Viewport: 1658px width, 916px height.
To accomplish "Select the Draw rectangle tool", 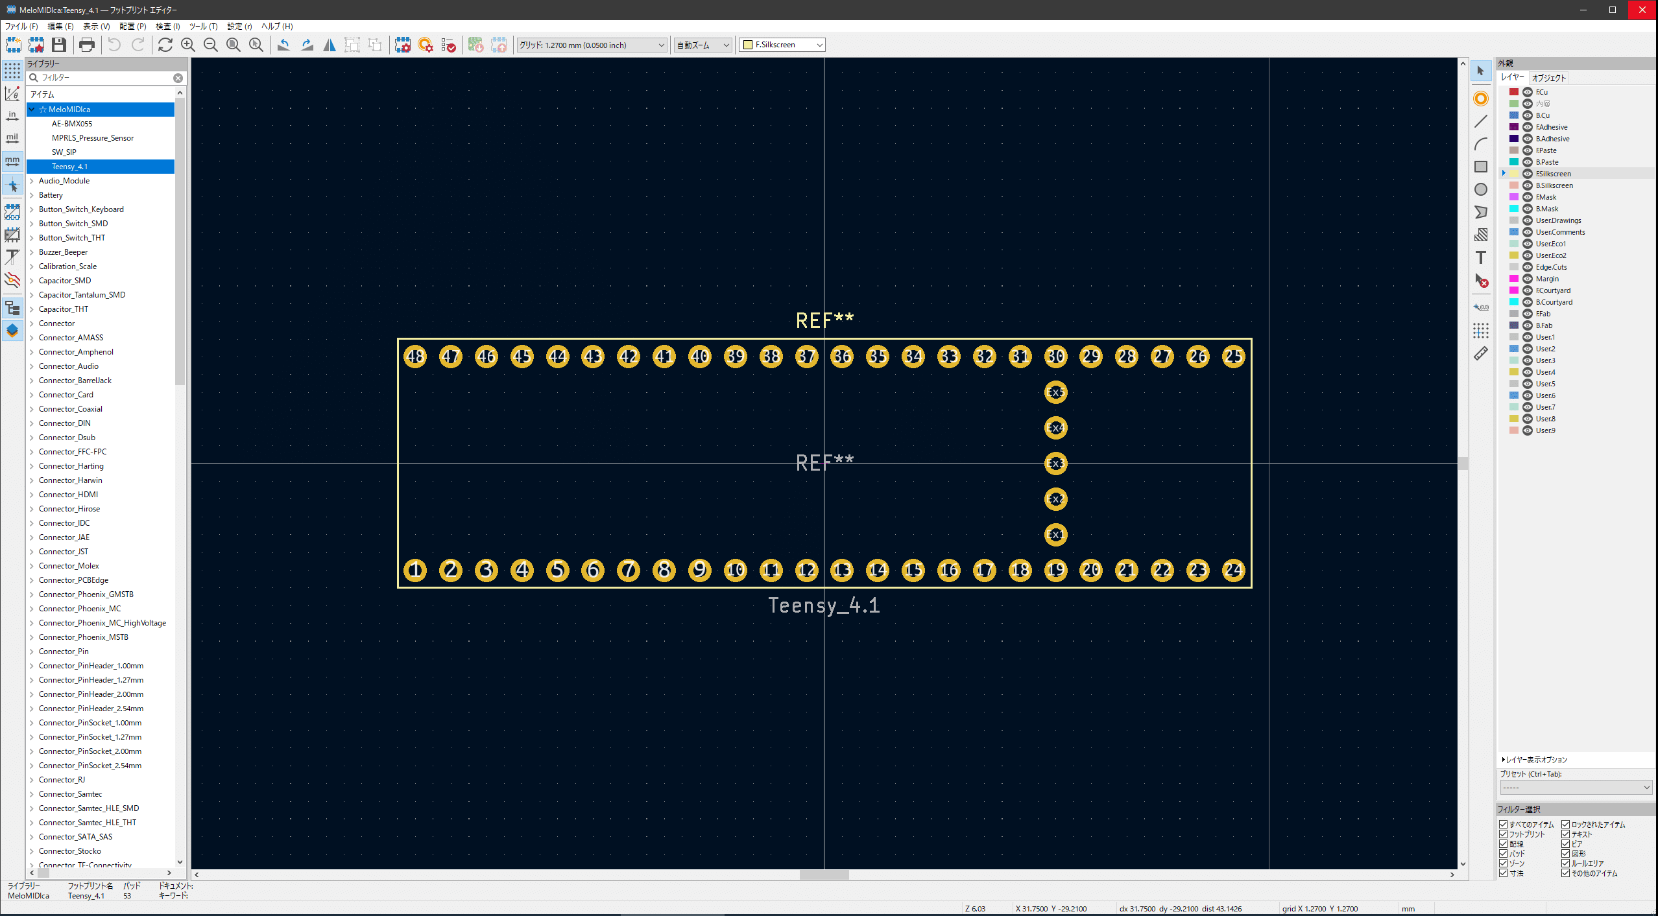I will (1481, 167).
